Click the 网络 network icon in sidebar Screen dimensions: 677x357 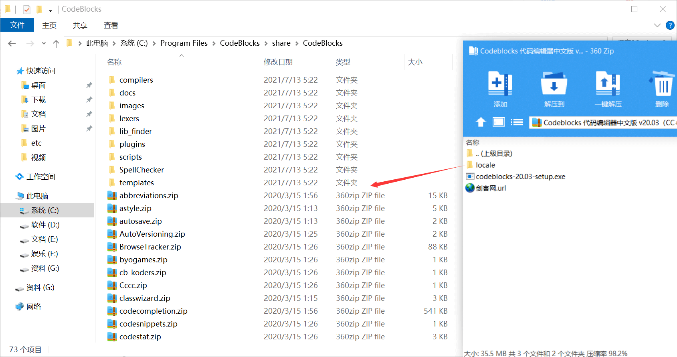(x=20, y=306)
